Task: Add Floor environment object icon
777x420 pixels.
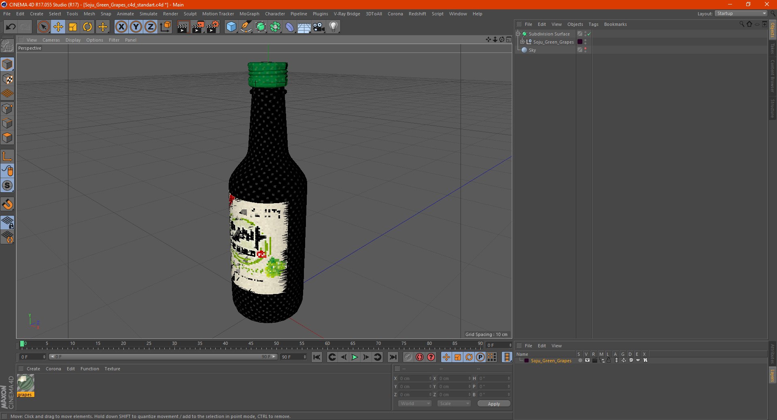Action: click(304, 27)
